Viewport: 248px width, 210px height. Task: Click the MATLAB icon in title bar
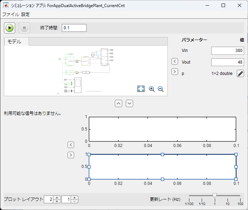point(6,6)
